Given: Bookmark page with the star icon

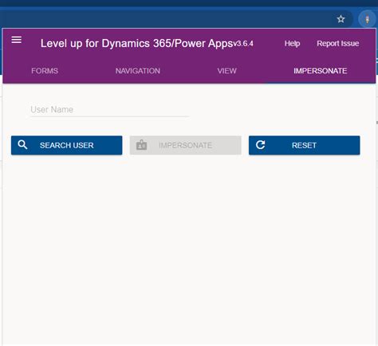Looking at the screenshot, I should pyautogui.click(x=341, y=19).
